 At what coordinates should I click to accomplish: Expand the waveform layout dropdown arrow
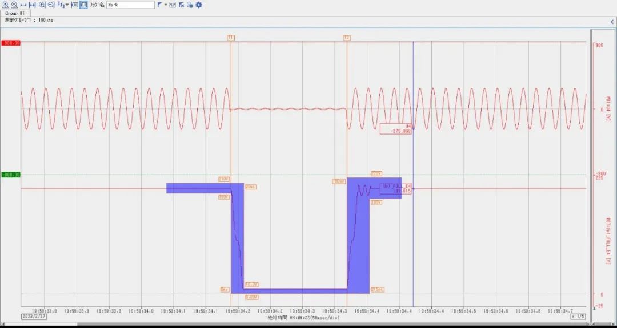point(67,5)
